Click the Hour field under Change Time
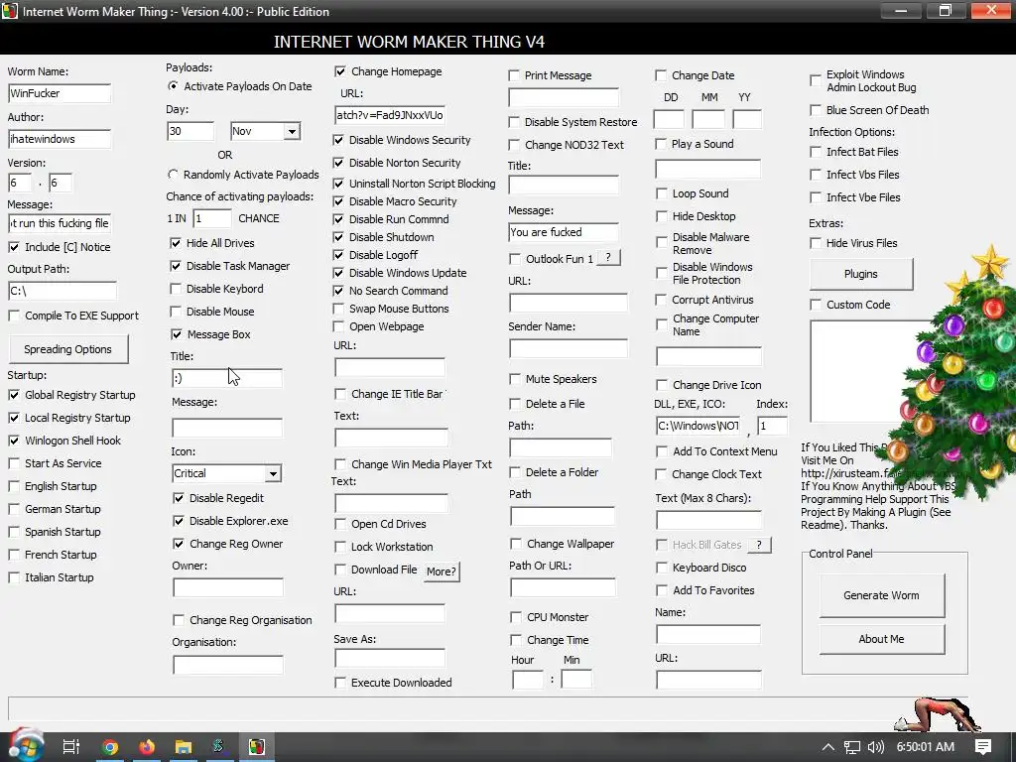This screenshot has width=1016, height=762. click(x=528, y=680)
